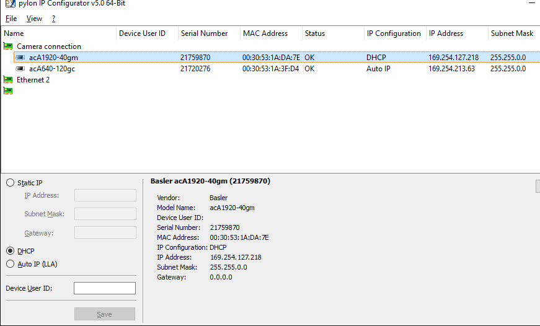Click serial number 21720276 in the table

coord(195,69)
